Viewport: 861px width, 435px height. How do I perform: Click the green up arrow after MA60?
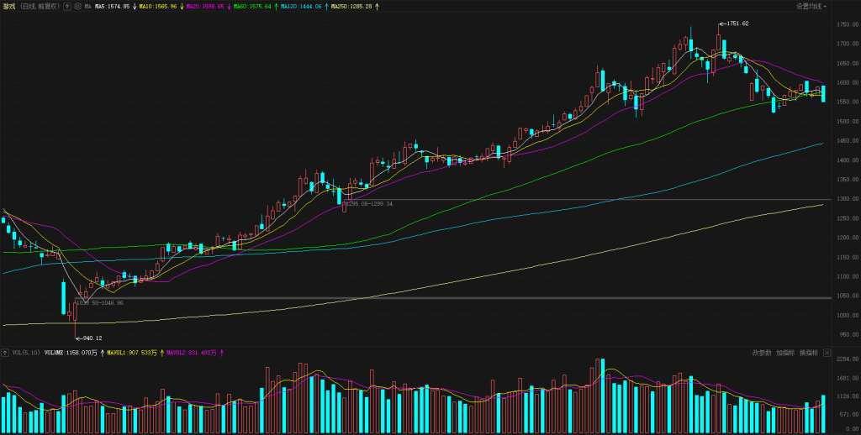point(277,7)
